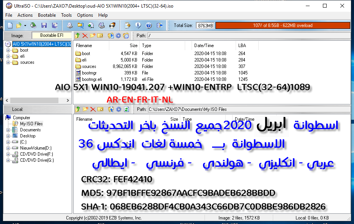Delete selected item in image pane

click(85, 35)
